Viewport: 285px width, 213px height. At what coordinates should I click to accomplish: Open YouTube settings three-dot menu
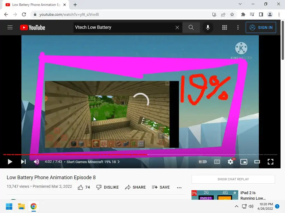(238, 27)
